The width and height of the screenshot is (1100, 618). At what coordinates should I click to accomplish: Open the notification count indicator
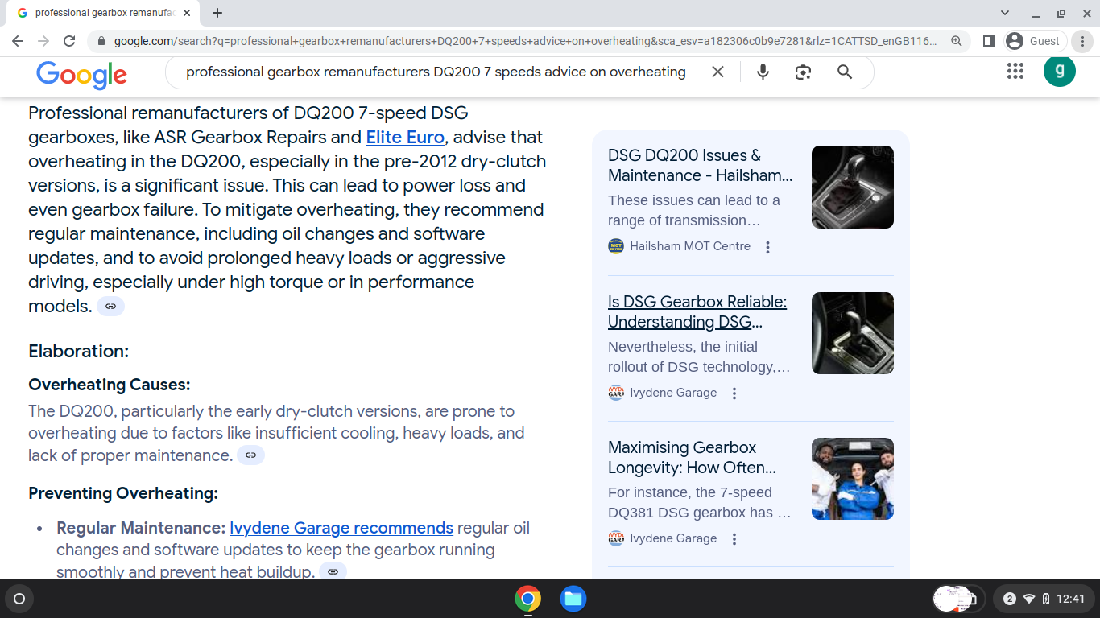[x=1010, y=599]
